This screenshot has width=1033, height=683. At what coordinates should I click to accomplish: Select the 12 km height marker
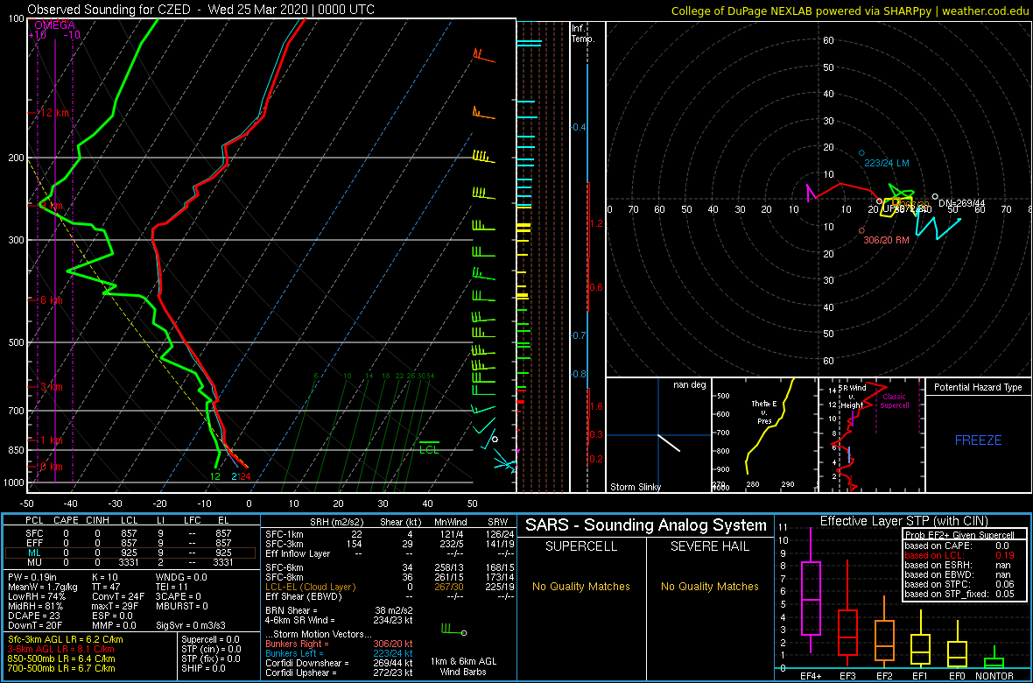point(54,113)
